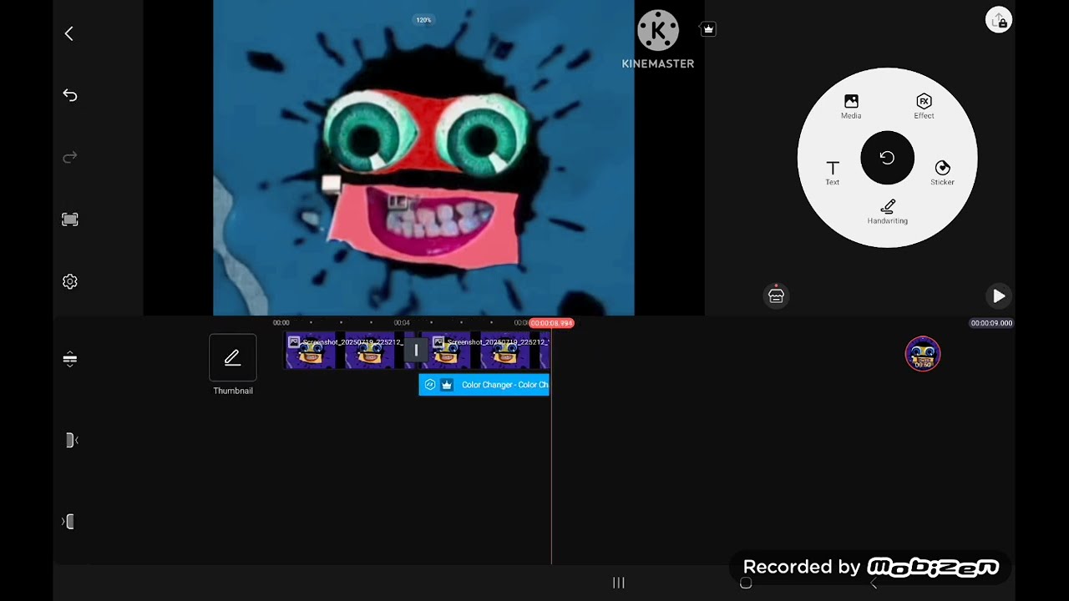Tap the Android home button

746,583
